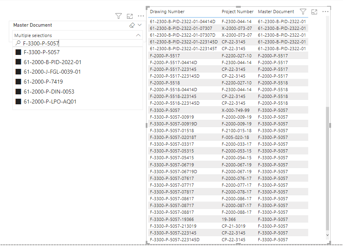Select Drawing Number cell F-3300-P-5057-223145D
The width and height of the screenshot is (343, 246).
[x=174, y=240]
